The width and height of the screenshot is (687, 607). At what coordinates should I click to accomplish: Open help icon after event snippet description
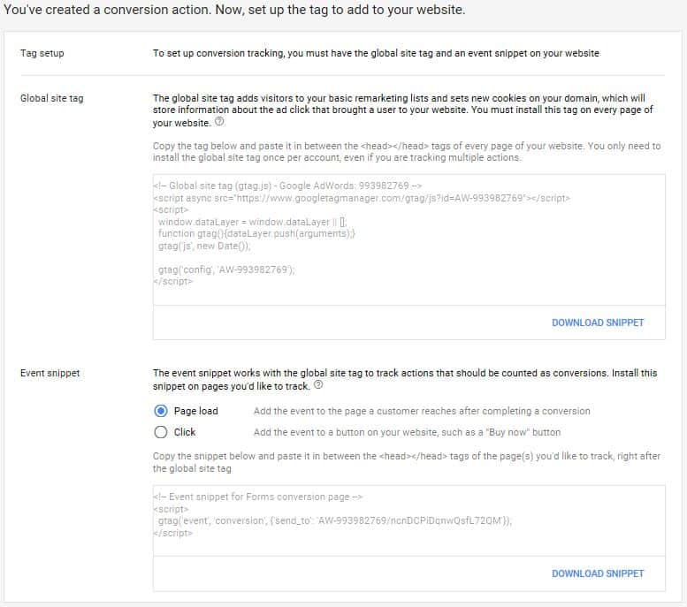tap(318, 385)
